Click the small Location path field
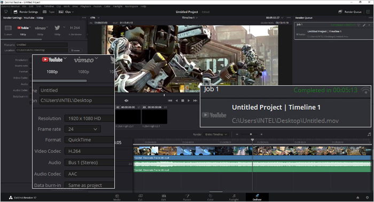Viewport: 374px width, 202px height. [x=42, y=50]
